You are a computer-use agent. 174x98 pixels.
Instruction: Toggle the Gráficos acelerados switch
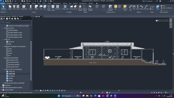(x=157, y=21)
